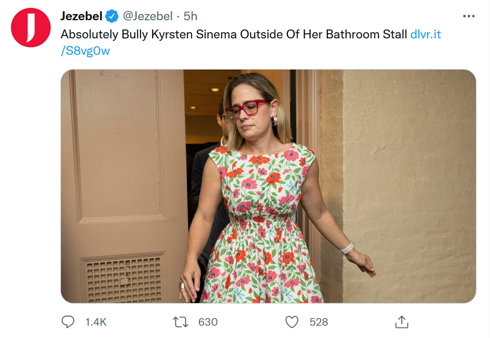Click the Jezebel display name

[81, 16]
